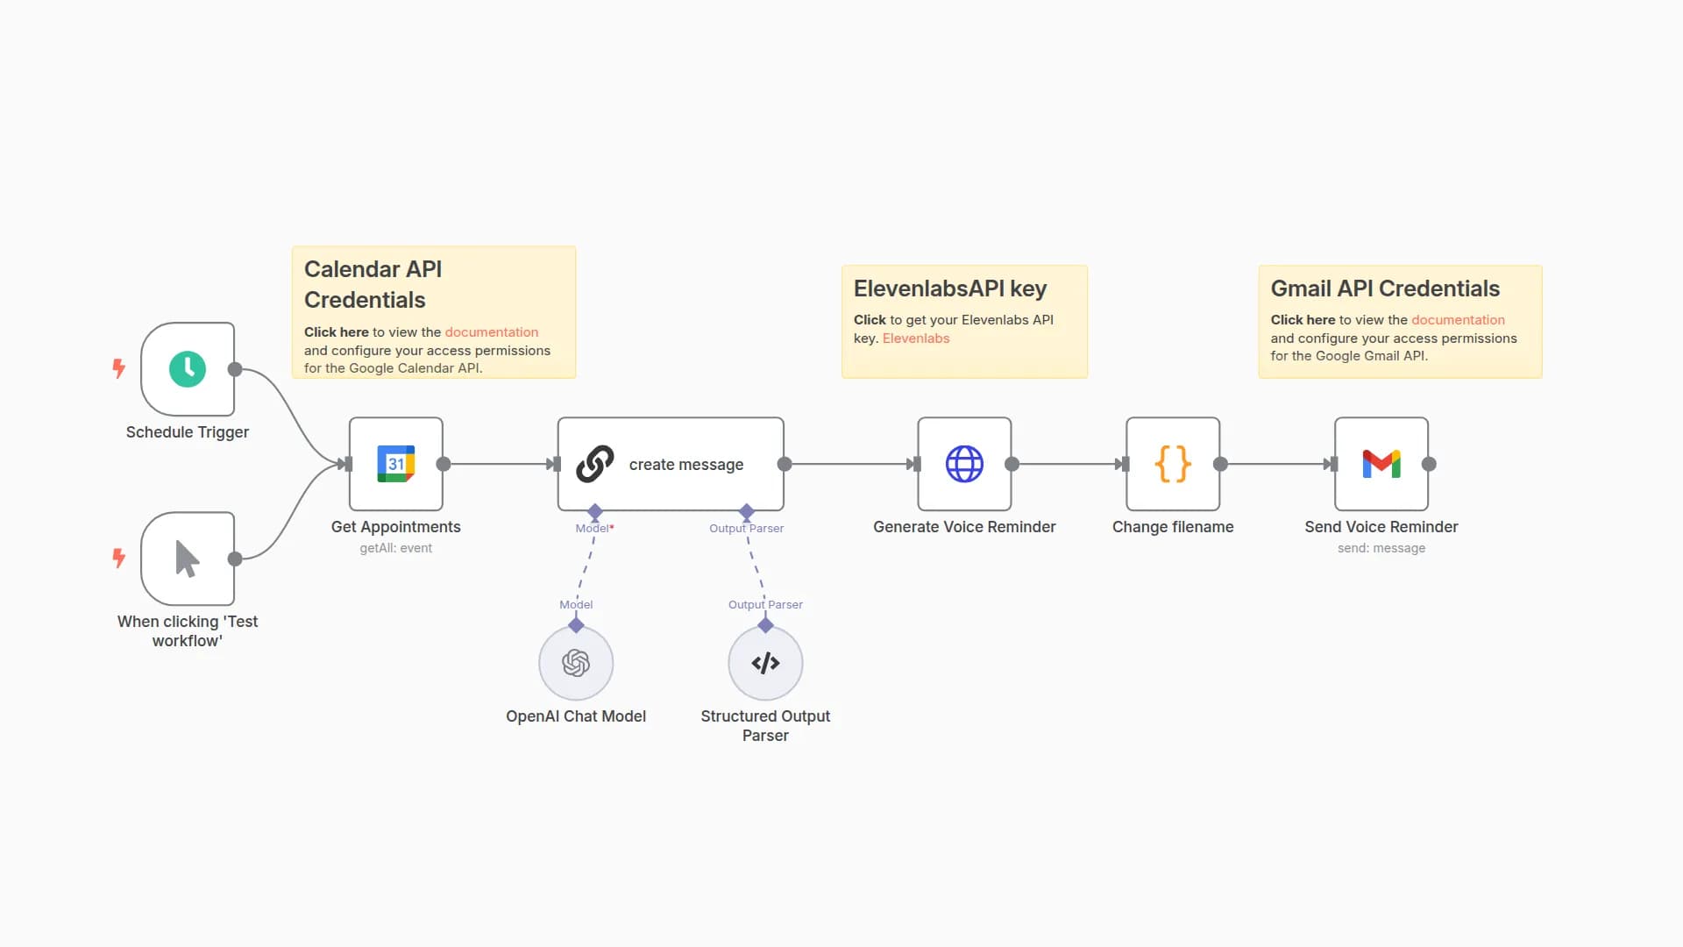Select the Calendar API Credentials sticky note heading
This screenshot has height=947, width=1683.
pyautogui.click(x=373, y=284)
